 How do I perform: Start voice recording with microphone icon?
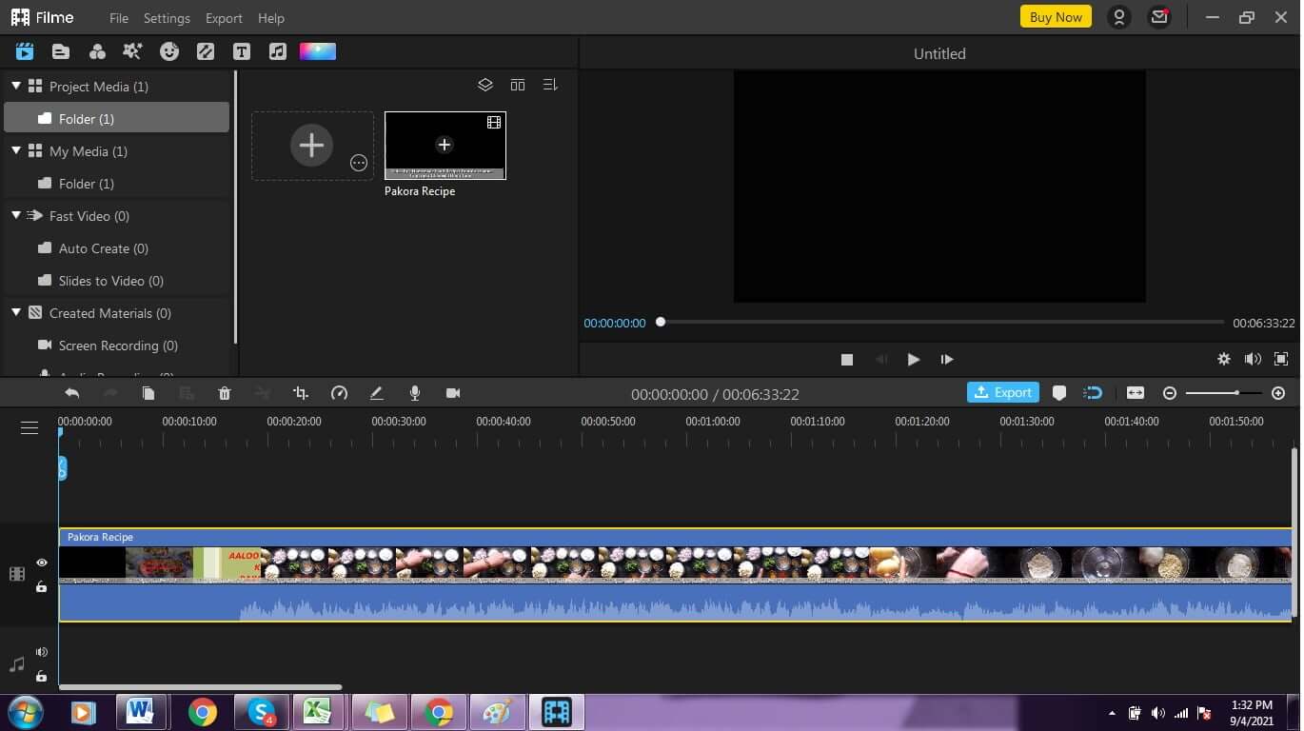pos(415,393)
